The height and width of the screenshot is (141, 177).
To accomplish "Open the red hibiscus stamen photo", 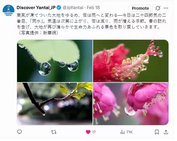I will pos(131,61).
